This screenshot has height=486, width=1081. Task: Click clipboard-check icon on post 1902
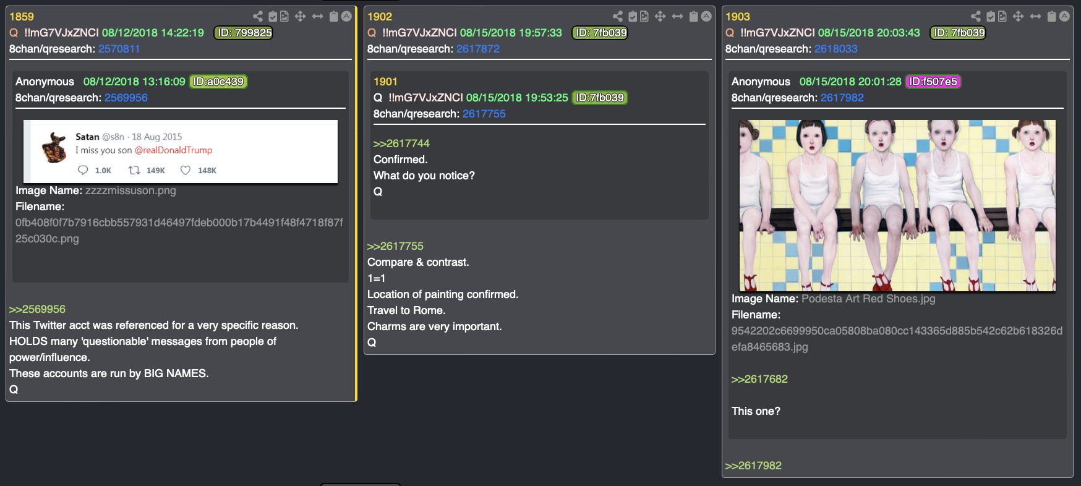[633, 17]
